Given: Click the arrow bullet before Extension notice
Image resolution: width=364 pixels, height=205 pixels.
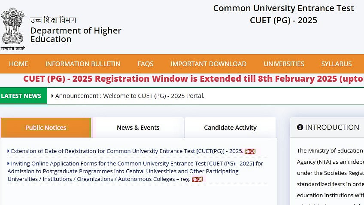Looking at the screenshot, I should (9, 151).
